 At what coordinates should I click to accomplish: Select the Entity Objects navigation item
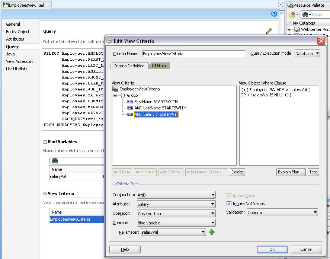tap(19, 32)
